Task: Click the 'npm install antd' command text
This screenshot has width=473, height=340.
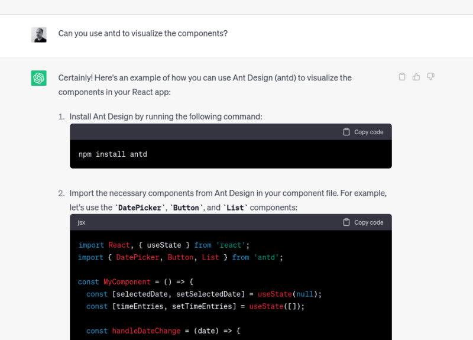Action: coord(113,154)
